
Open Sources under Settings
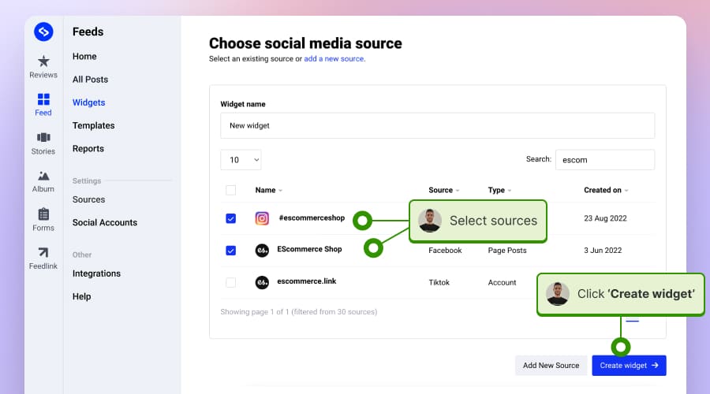pos(88,199)
